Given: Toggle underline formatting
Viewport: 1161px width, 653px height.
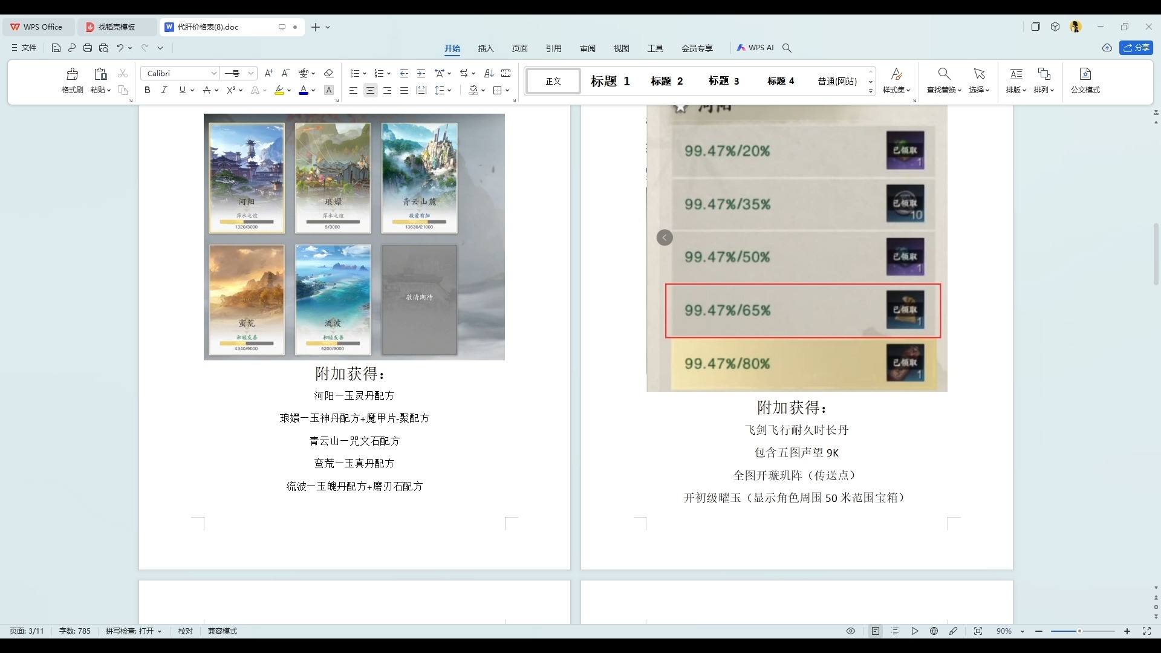Looking at the screenshot, I should 182,90.
